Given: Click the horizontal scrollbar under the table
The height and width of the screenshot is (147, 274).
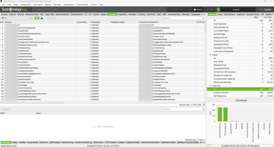Looking at the screenshot, I should coord(33,103).
